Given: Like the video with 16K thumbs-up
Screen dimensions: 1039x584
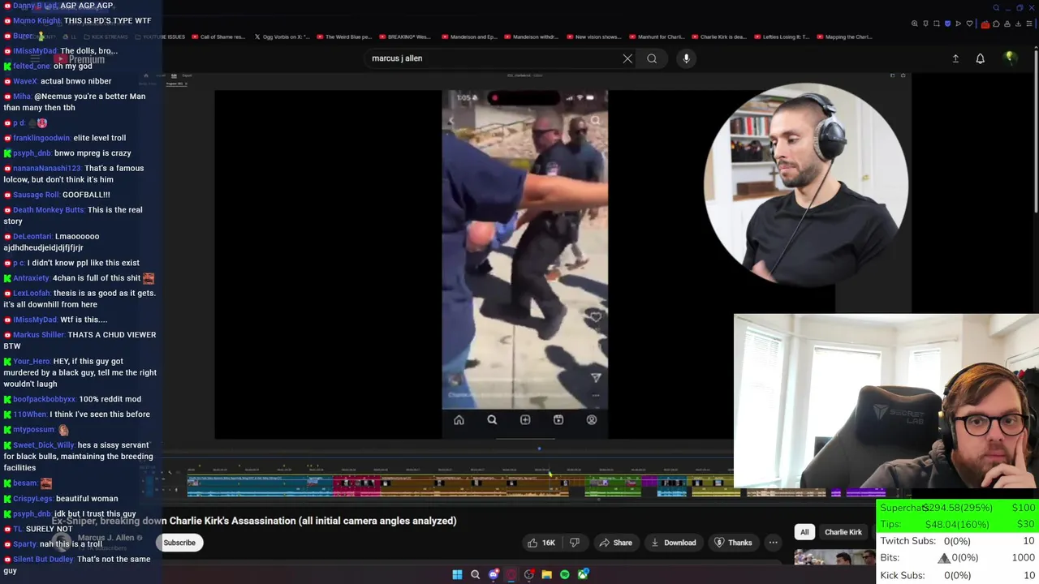Looking at the screenshot, I should pos(541,543).
